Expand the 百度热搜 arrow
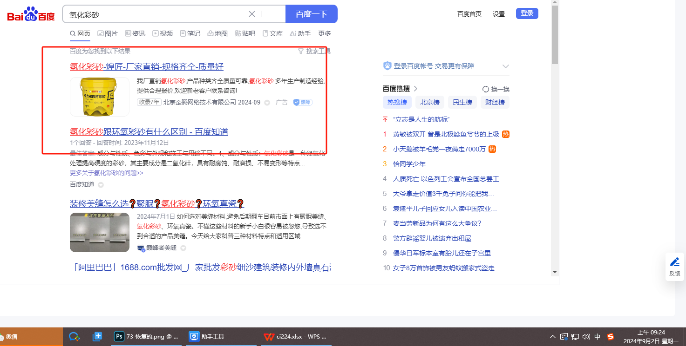Viewport: 686px width, 346px height. pyautogui.click(x=416, y=89)
